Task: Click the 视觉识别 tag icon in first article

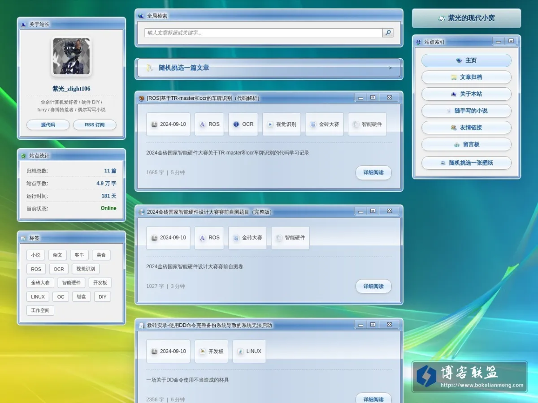Action: click(x=270, y=124)
